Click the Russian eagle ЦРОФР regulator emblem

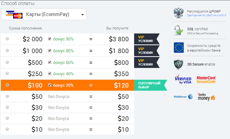click(x=178, y=13)
